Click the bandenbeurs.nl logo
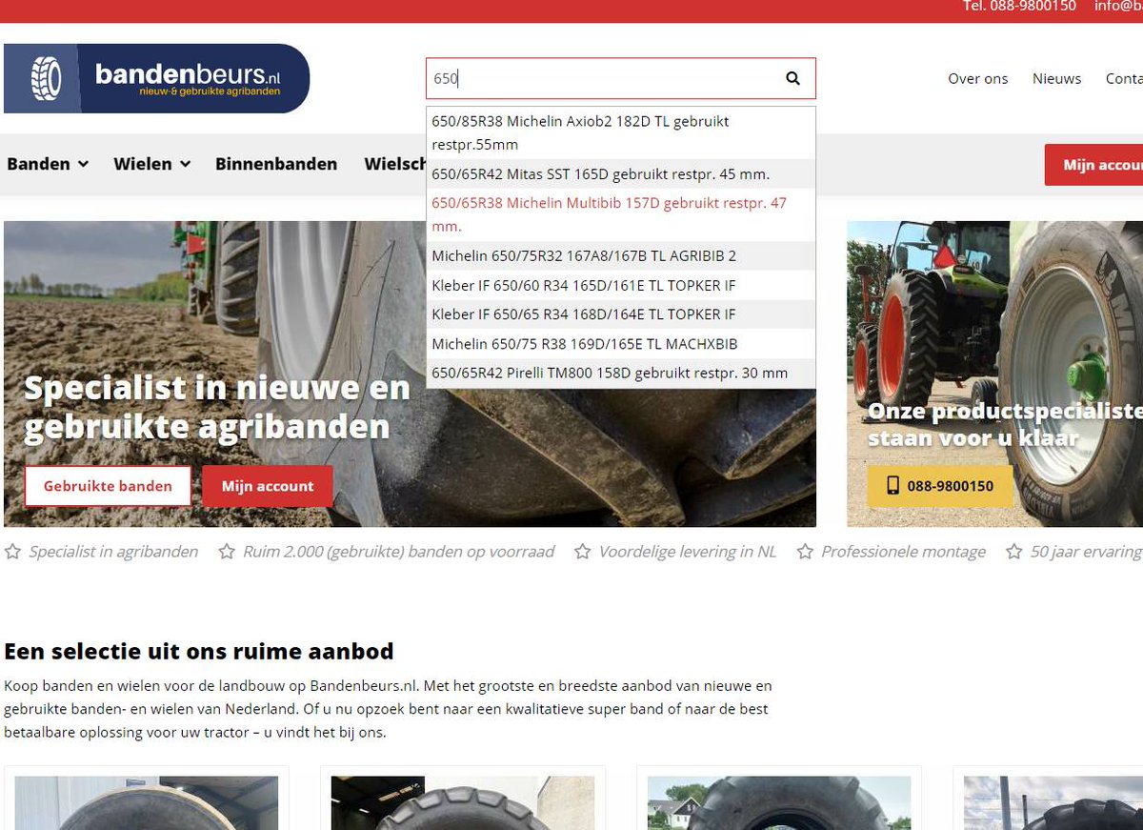 pos(157,78)
